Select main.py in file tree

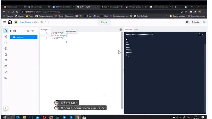click(24, 37)
